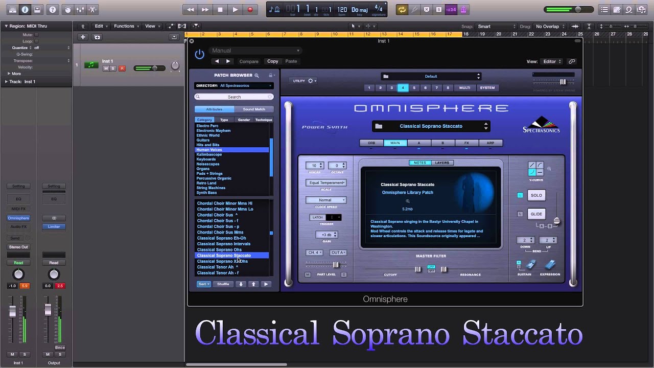Viewport: 654px width, 368px height.
Task: Switch to part 4 tab
Action: (403, 88)
